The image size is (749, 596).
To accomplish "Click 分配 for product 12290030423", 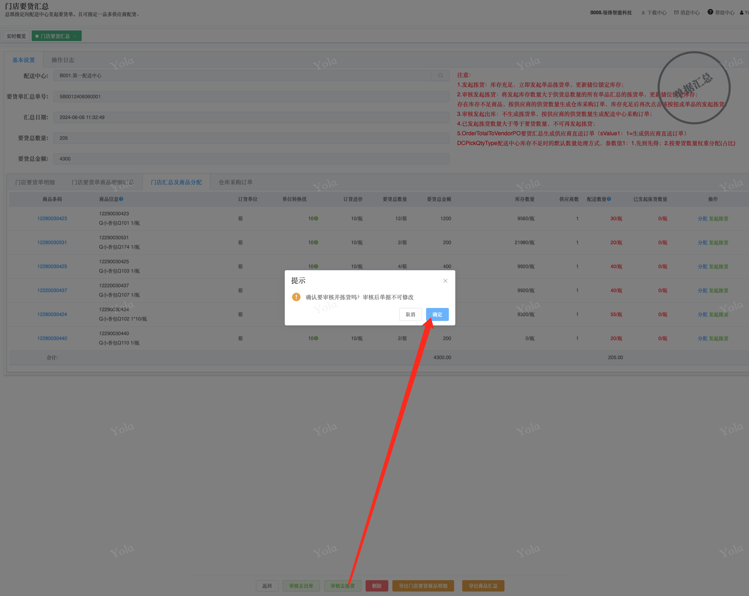I will click(703, 219).
